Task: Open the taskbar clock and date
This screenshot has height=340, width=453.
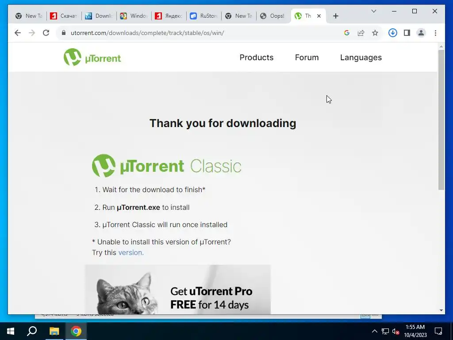Action: [415, 331]
